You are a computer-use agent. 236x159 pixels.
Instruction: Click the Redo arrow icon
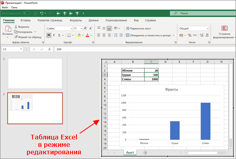pos(50,13)
